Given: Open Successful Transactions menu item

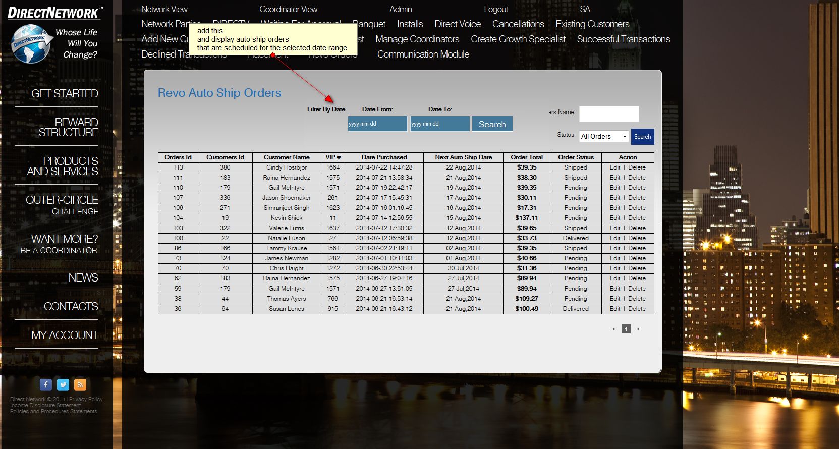Looking at the screenshot, I should (624, 39).
